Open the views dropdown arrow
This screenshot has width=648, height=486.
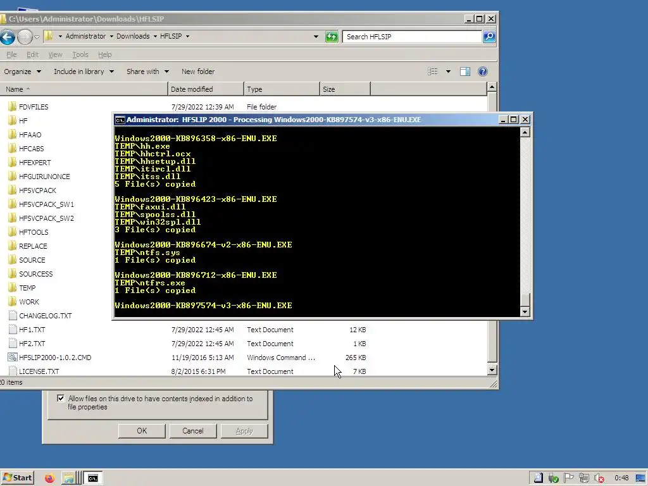click(448, 72)
